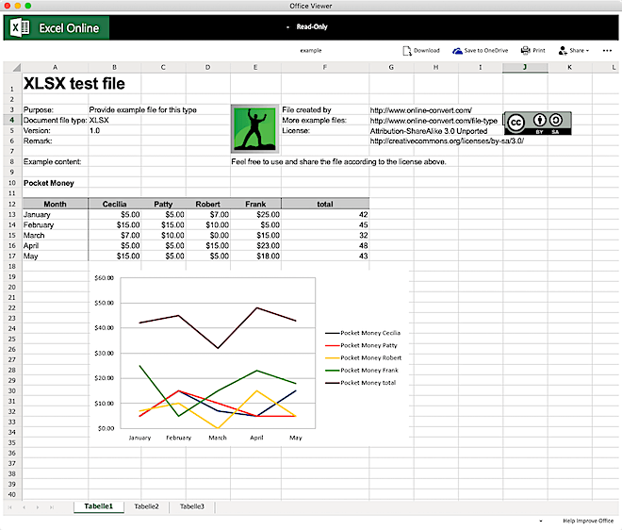
Task: Select the March row label cell
Action: [x=56, y=235]
